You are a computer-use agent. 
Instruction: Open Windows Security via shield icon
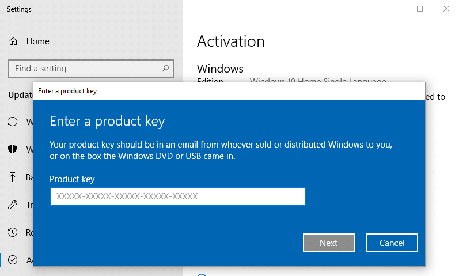13,150
